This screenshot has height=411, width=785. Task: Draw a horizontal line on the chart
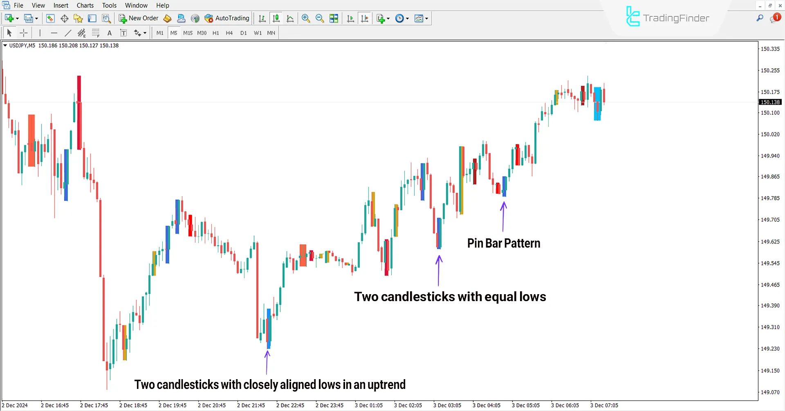[x=54, y=33]
